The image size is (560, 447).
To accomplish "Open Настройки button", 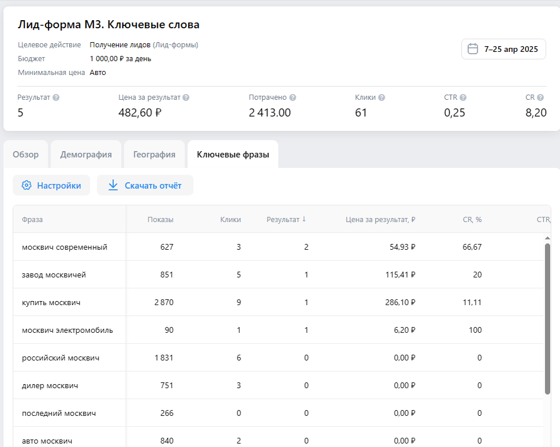I will click(51, 185).
